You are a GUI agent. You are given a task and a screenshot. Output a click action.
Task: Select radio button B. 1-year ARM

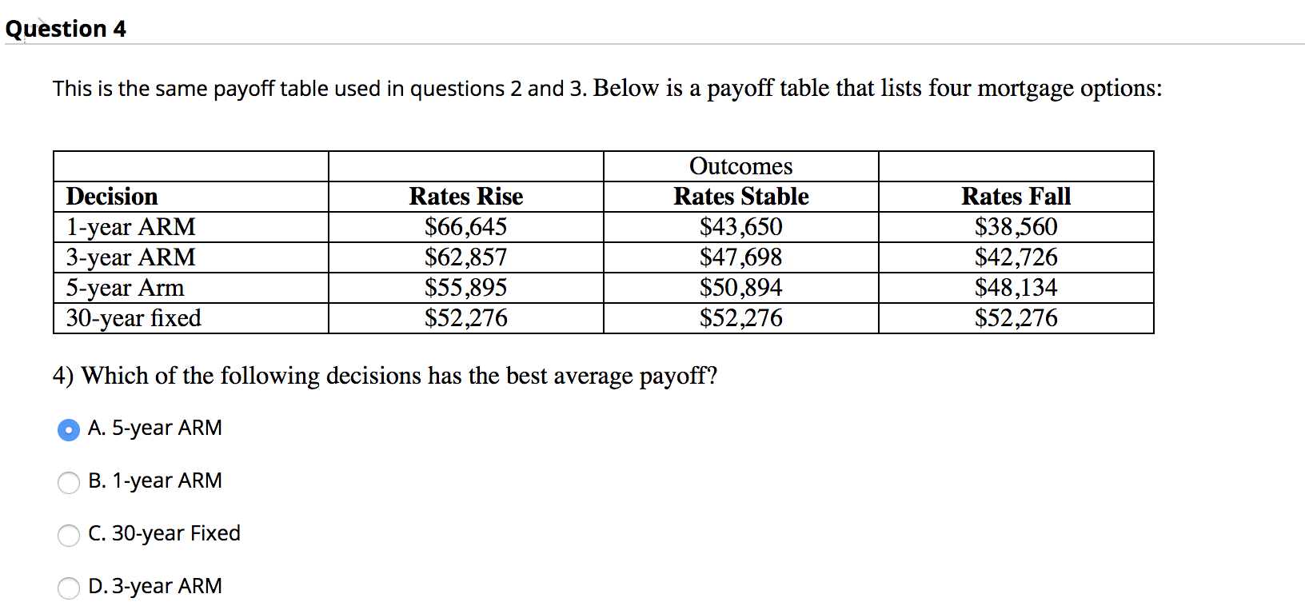(67, 482)
